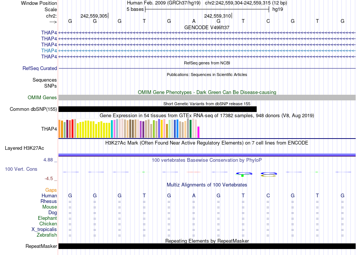
Task: Click the RefSeq Curated track label
Action: [x=40, y=68]
